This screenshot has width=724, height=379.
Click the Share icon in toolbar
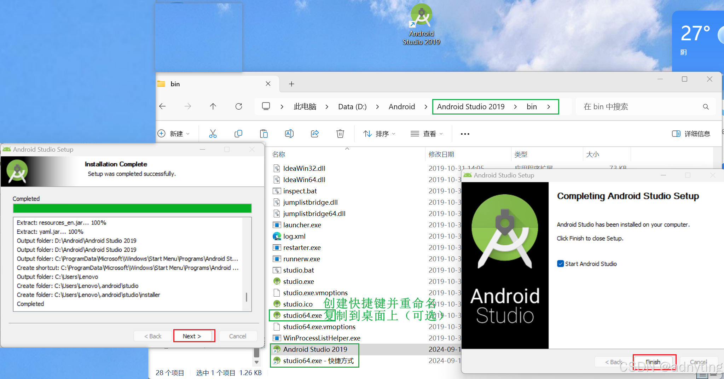click(x=315, y=134)
